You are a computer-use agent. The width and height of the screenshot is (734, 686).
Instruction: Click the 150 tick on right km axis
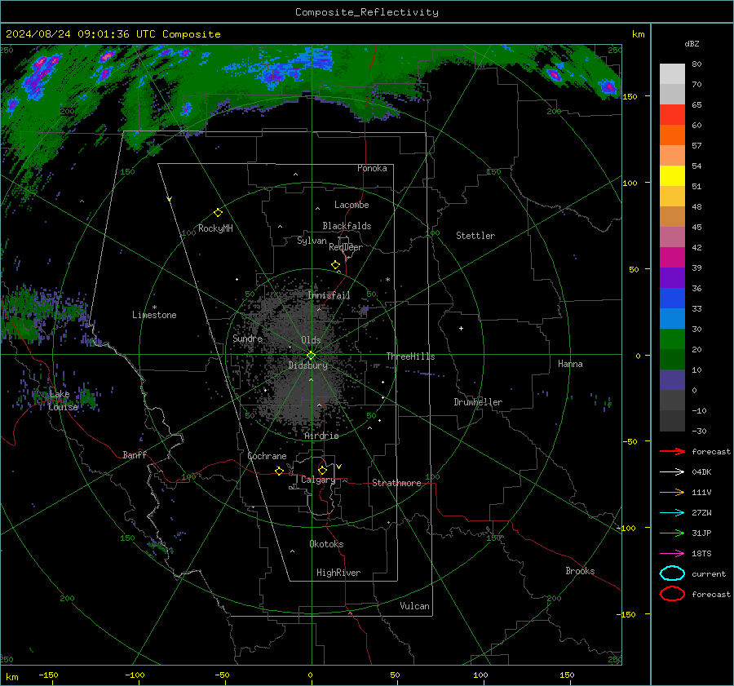click(x=630, y=96)
